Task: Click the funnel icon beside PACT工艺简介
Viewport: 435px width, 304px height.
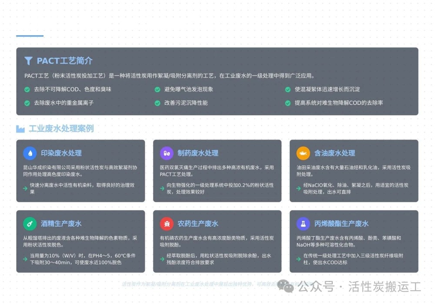Action: click(28, 61)
